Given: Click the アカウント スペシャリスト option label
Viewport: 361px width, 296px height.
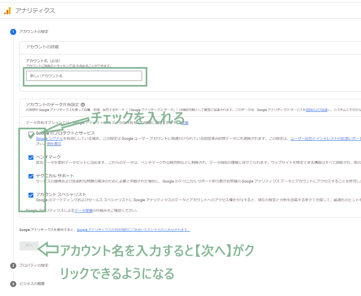Looking at the screenshot, I should pyautogui.click(x=61, y=195).
